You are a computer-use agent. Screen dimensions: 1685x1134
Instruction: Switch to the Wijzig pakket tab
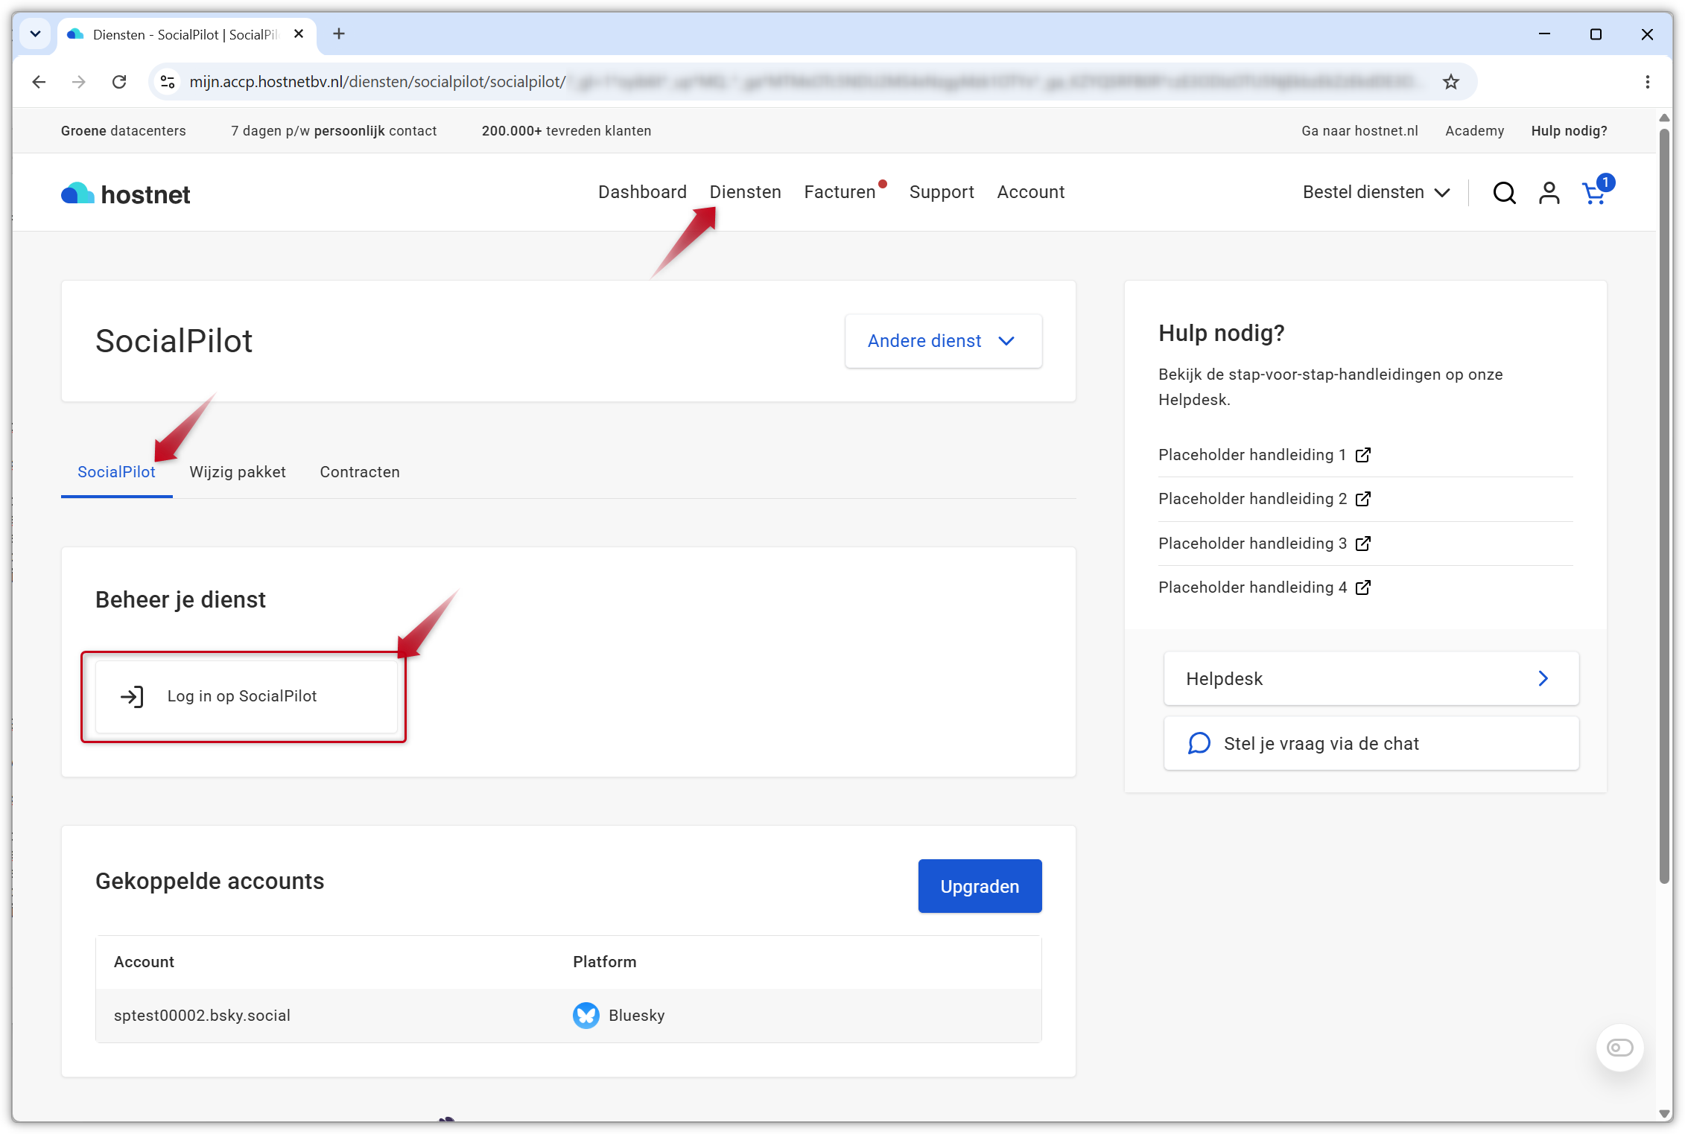[x=238, y=472]
